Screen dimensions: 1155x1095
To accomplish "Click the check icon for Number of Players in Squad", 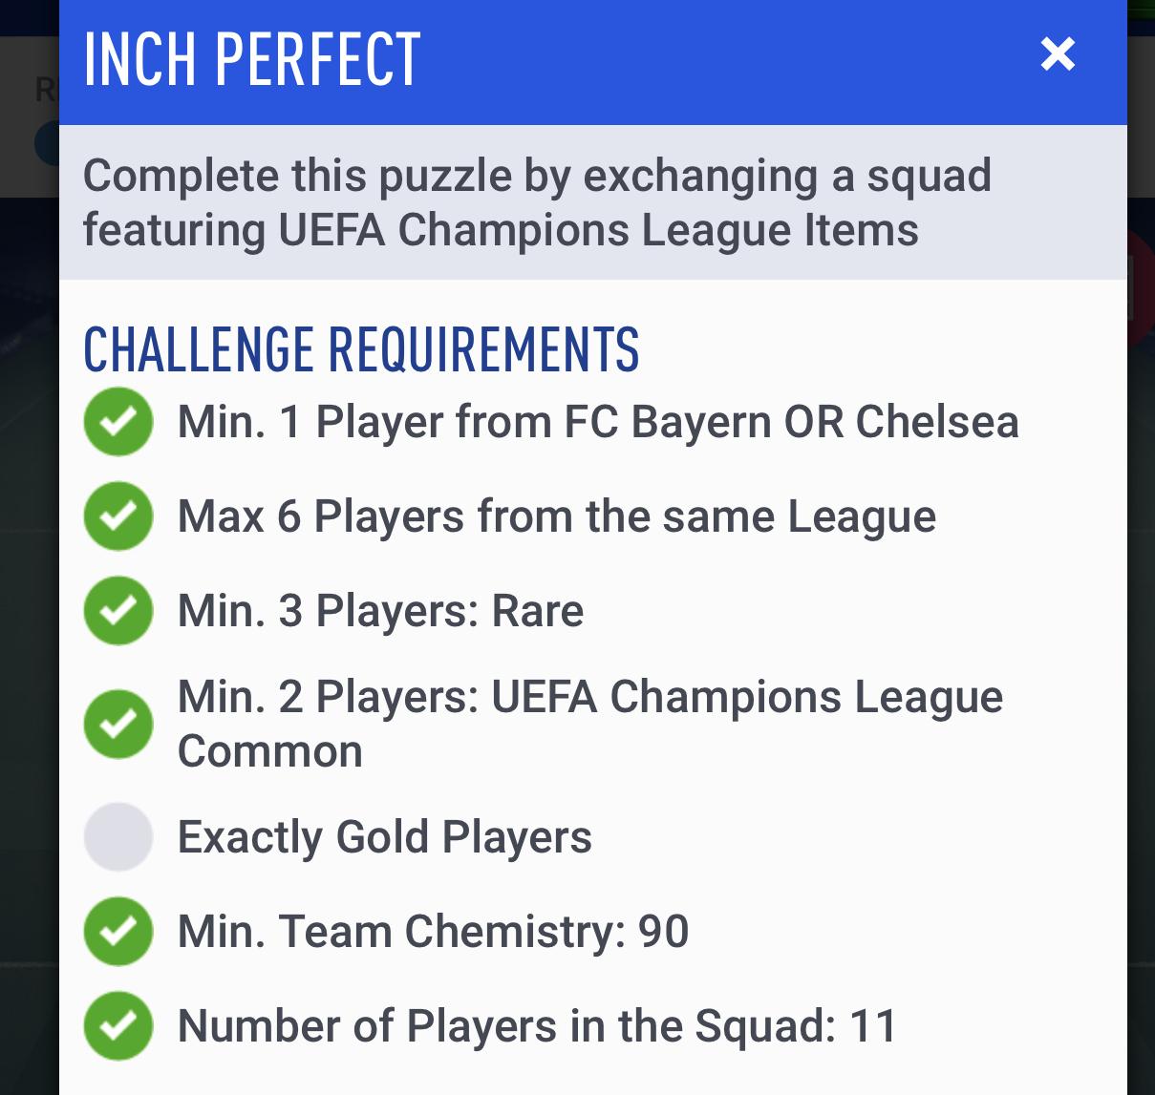I will point(118,1026).
